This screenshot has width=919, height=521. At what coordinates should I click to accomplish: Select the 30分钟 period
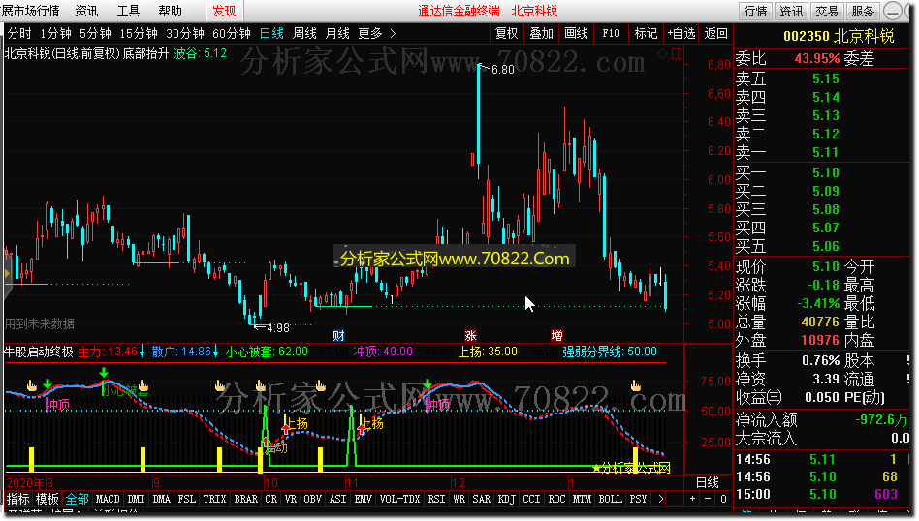point(185,33)
